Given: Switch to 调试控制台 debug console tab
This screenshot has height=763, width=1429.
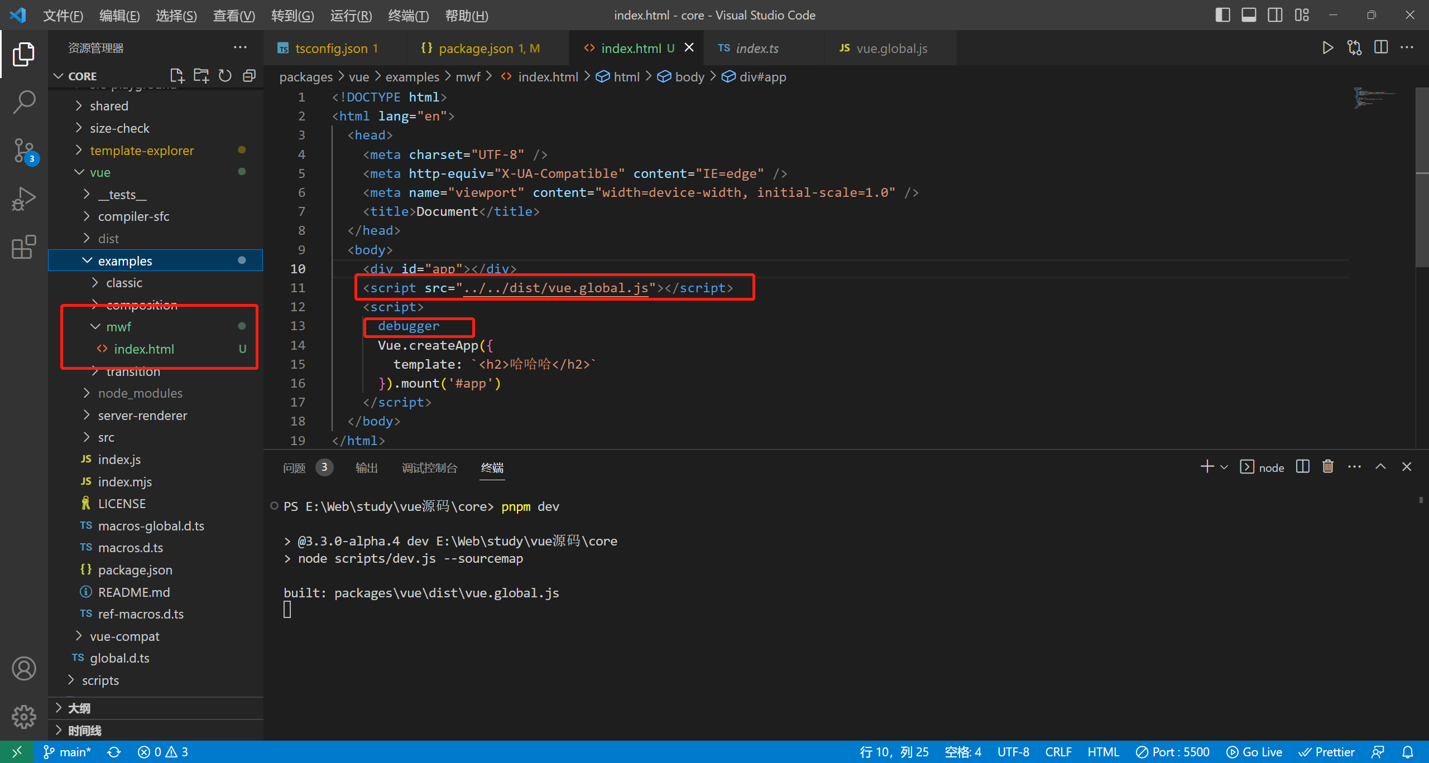Looking at the screenshot, I should [x=429, y=467].
